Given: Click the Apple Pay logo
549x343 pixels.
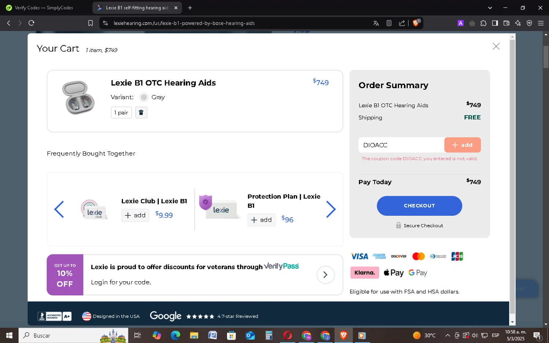Looking at the screenshot, I should (x=393, y=273).
